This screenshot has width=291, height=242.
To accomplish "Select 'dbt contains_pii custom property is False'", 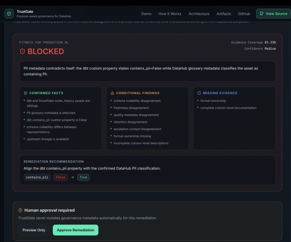I will (57, 120).
